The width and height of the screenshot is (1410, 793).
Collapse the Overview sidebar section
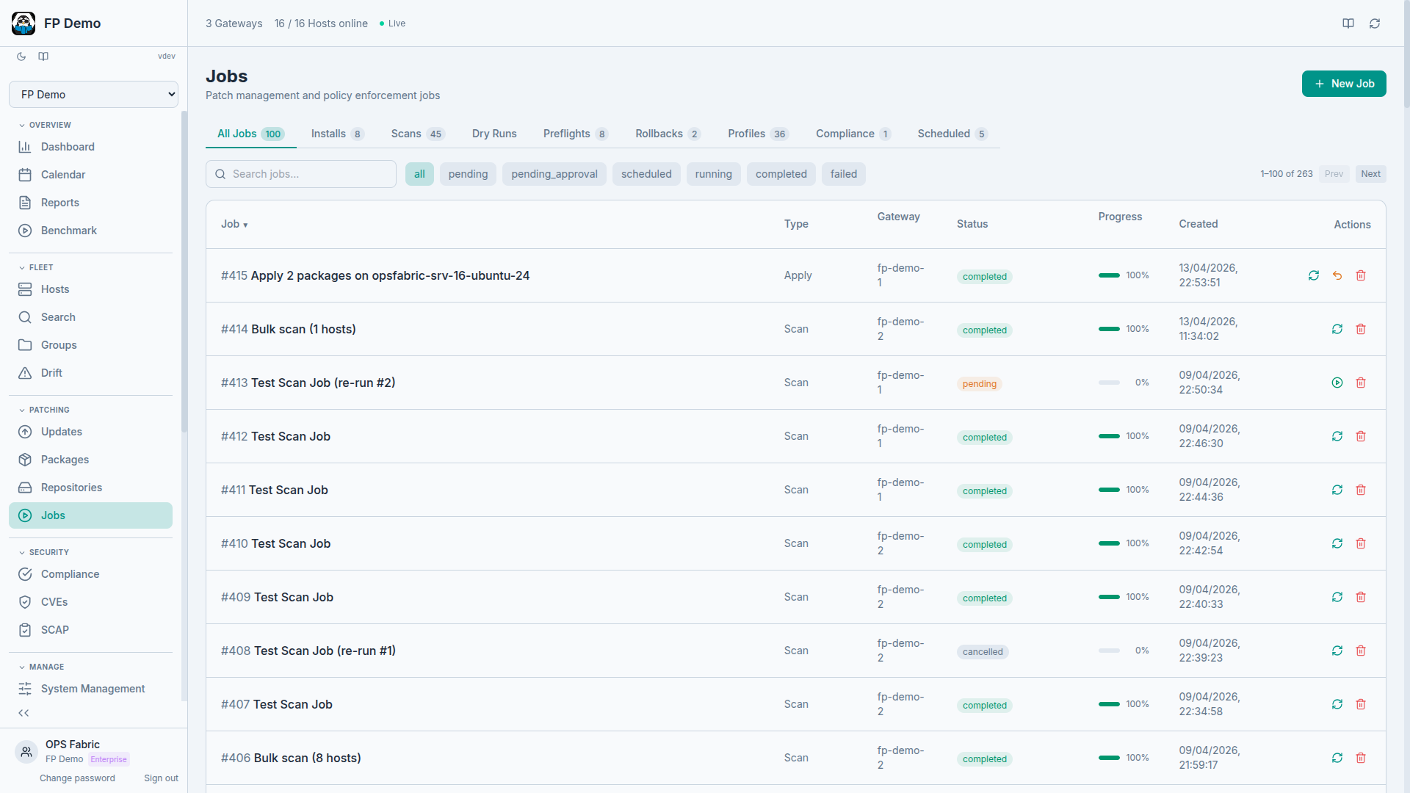46,125
